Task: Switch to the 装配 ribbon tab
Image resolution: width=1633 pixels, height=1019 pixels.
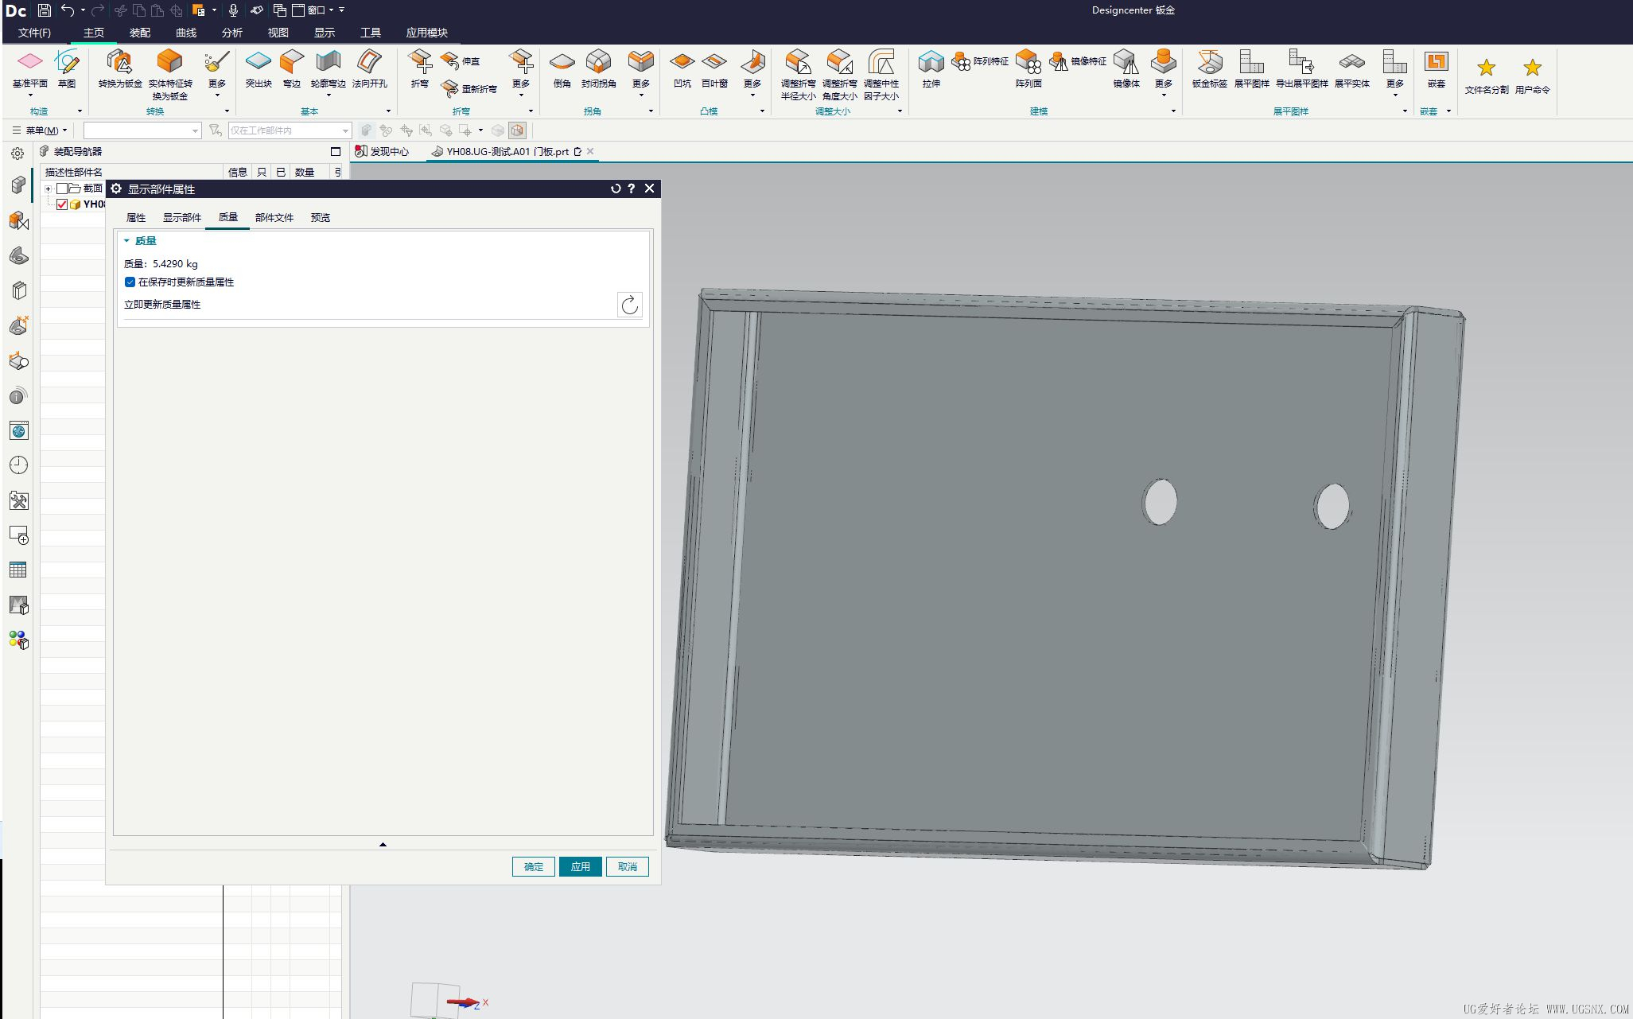Action: click(x=140, y=33)
